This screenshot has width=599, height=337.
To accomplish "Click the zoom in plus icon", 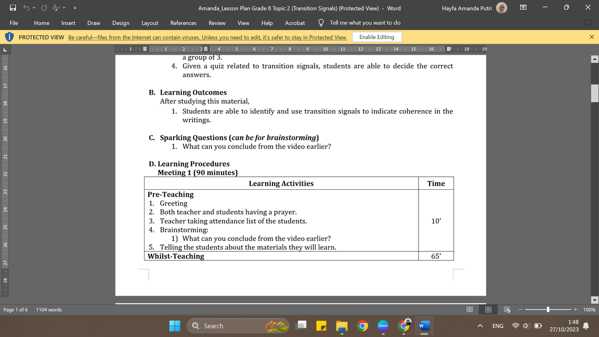I will point(576,309).
